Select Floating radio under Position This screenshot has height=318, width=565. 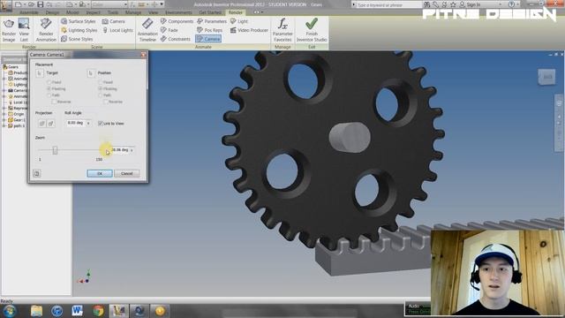101,88
